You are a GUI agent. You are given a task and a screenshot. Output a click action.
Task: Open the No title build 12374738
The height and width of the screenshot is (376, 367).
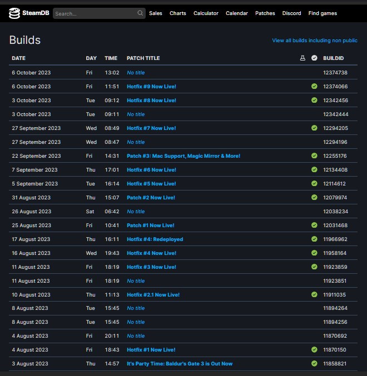click(x=136, y=73)
